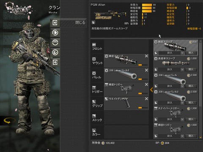Viewport: 203px width, 152px height.
Task: Remove equipped 精密トリガー with its X
Action: (146, 84)
